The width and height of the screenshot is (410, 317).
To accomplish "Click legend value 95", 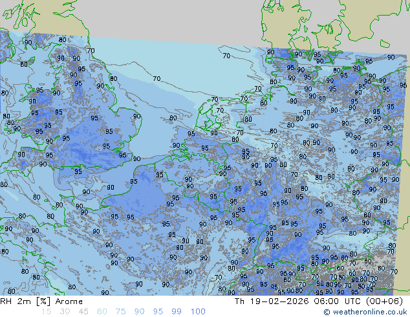I will pos(158,312).
